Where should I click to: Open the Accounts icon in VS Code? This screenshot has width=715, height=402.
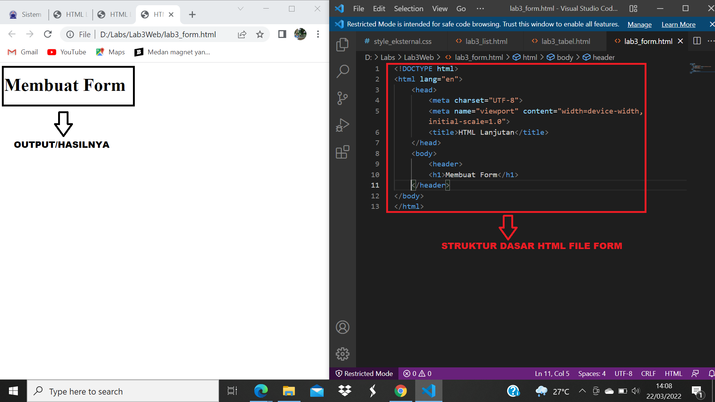pyautogui.click(x=342, y=327)
